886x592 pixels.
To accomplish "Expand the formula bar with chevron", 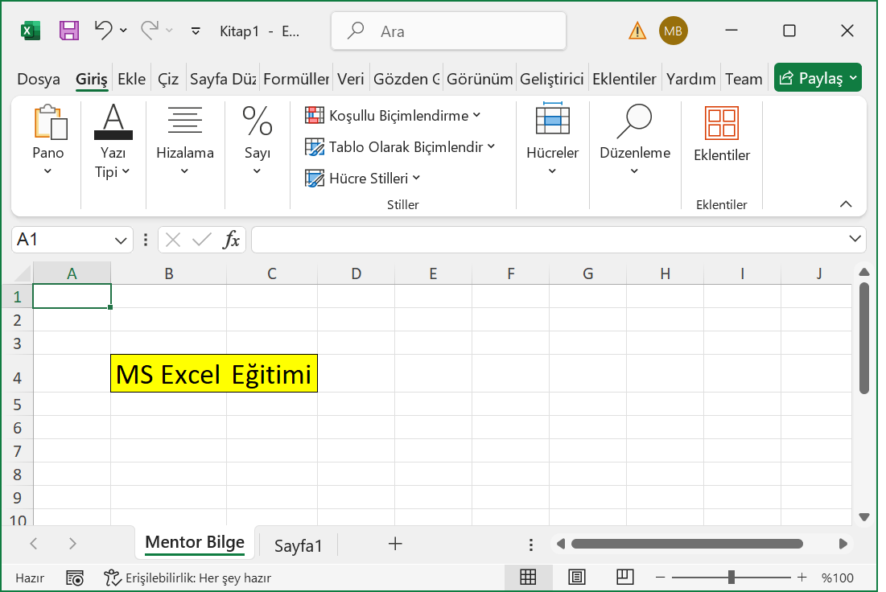I will [855, 240].
